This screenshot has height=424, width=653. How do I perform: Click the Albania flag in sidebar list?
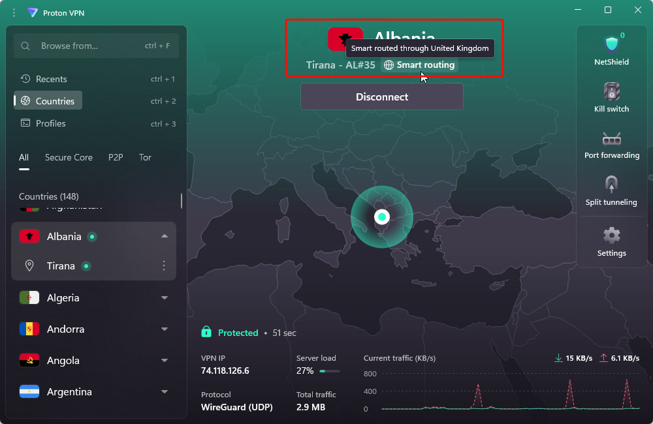29,236
